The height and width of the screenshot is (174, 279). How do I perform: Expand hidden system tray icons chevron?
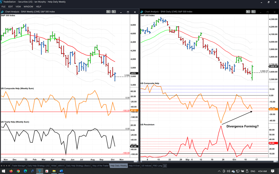(219, 171)
